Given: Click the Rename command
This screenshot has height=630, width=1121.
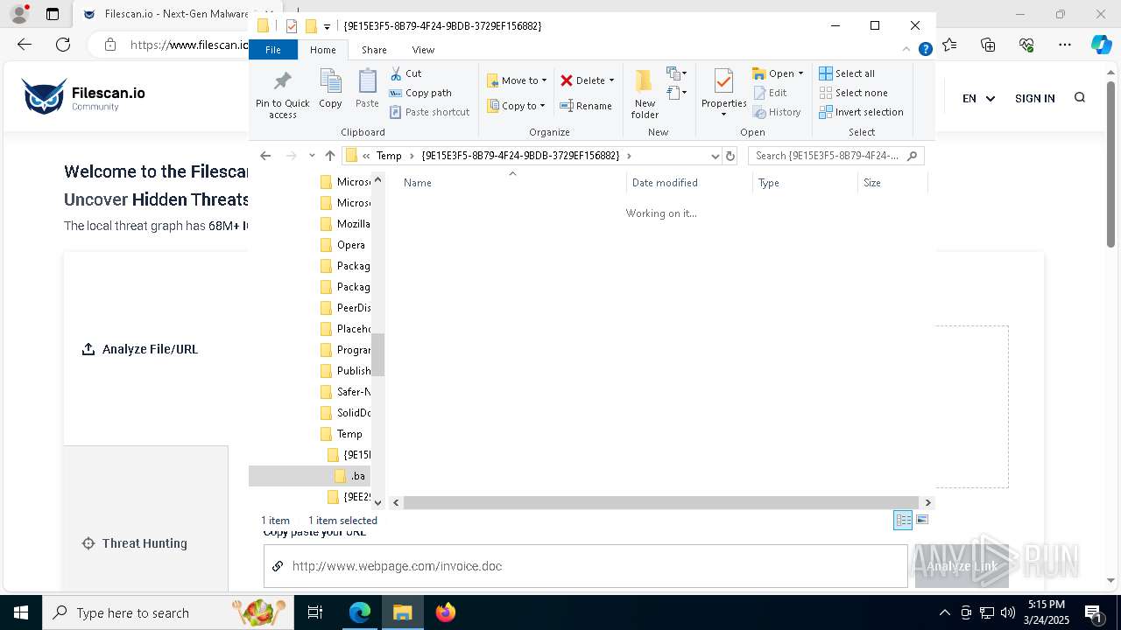Looking at the screenshot, I should pos(586,106).
